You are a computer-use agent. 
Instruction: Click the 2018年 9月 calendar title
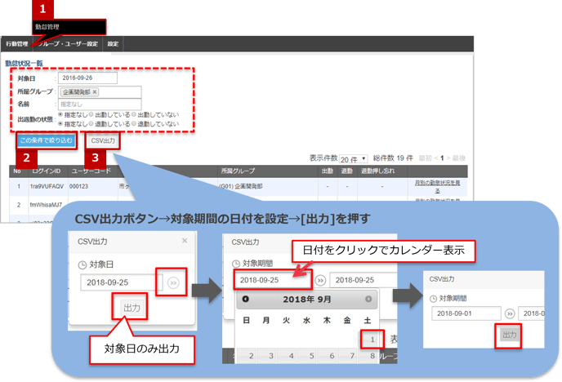coord(307,300)
